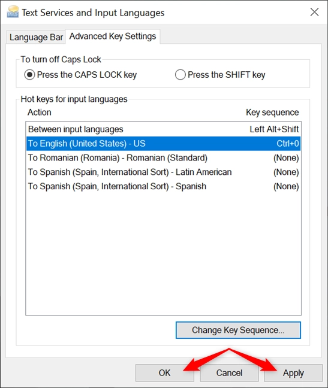The width and height of the screenshot is (328, 388).
Task: Click the Action column header
Action: (40, 113)
